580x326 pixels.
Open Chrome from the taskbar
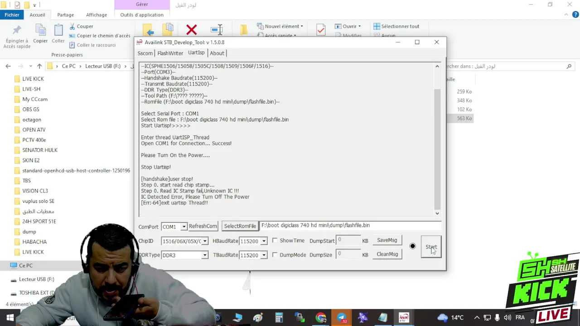point(321,318)
